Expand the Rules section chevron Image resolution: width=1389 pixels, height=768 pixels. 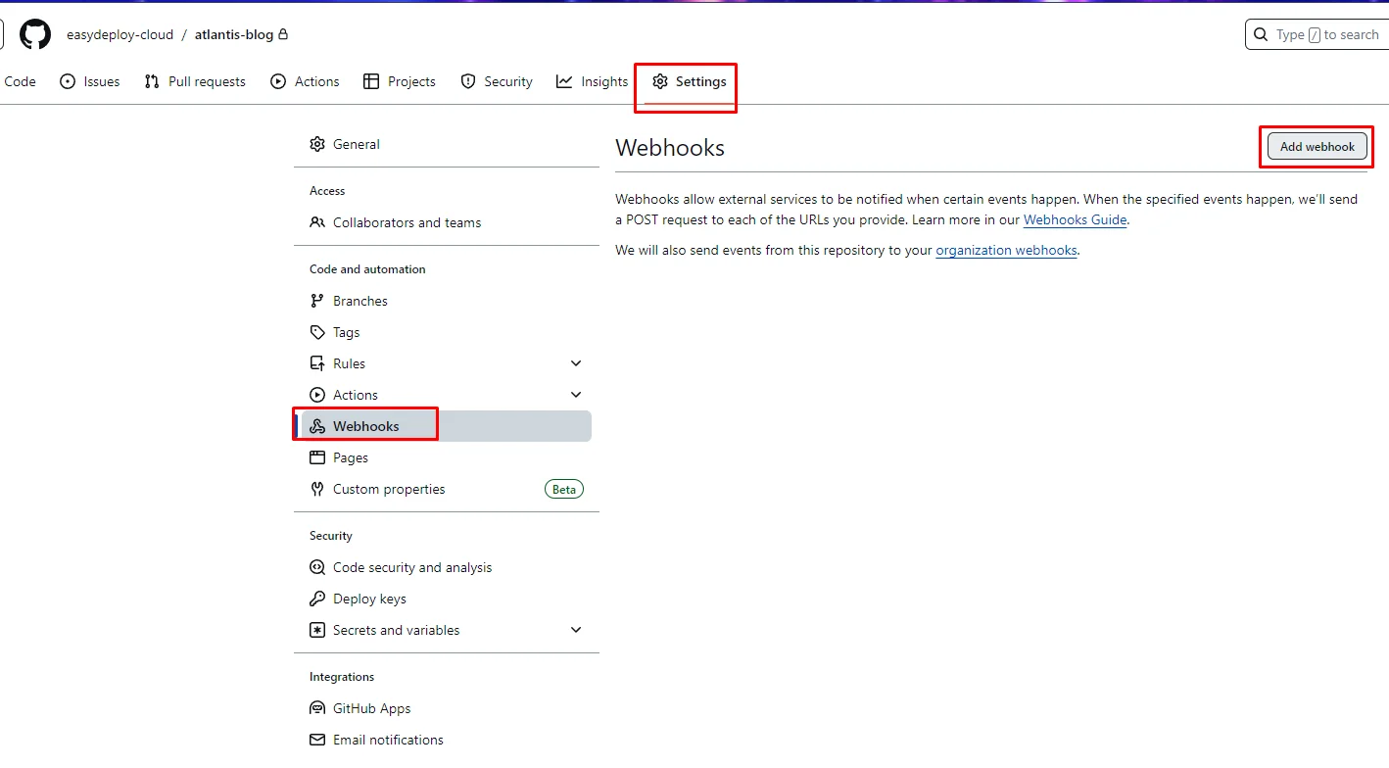(576, 363)
